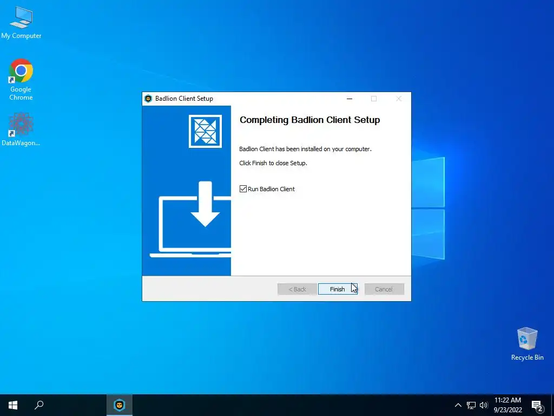This screenshot has height=416, width=554.
Task: Minimize the Badlion Client Setup window
Action: click(349, 99)
